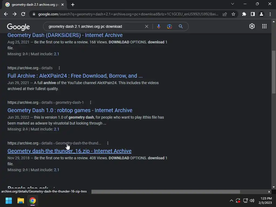
Task: Reload the Google search page
Action: [23, 14]
